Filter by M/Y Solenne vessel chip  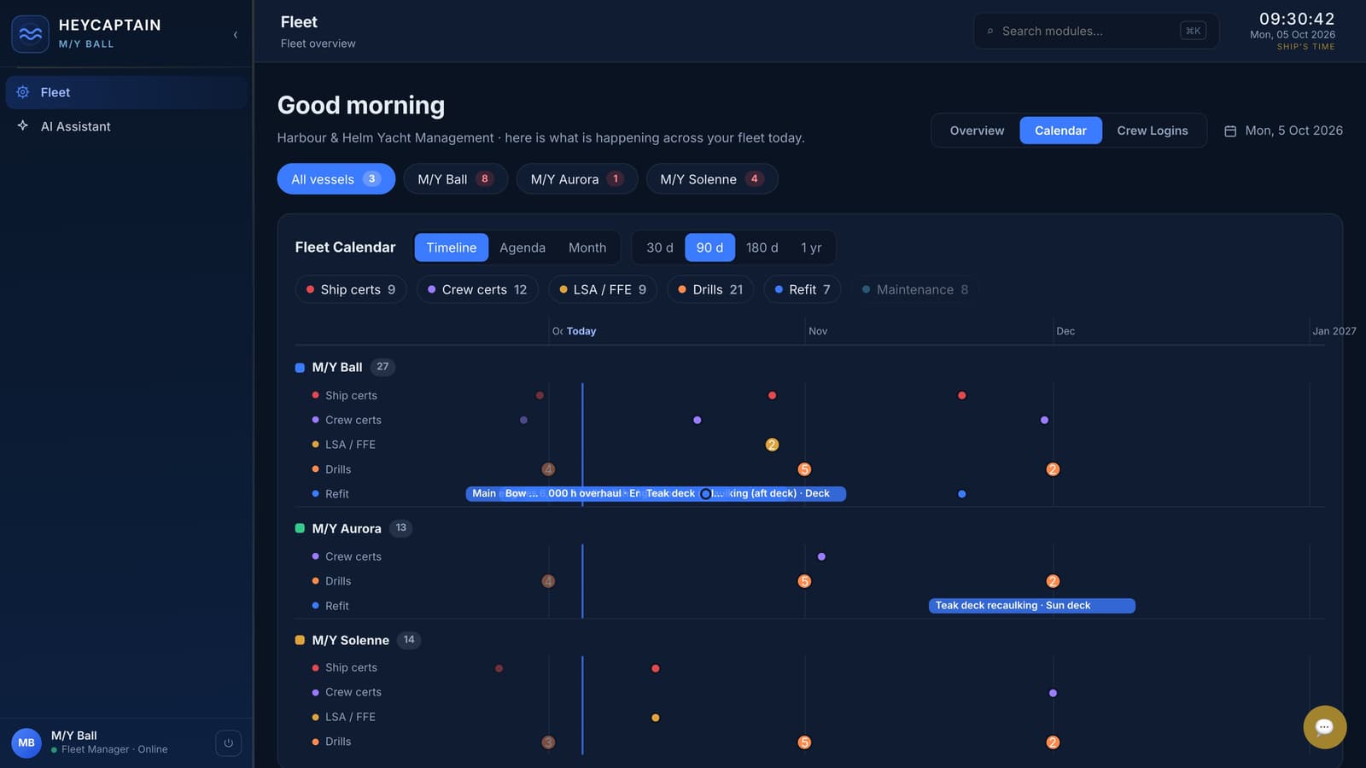pyautogui.click(x=711, y=179)
